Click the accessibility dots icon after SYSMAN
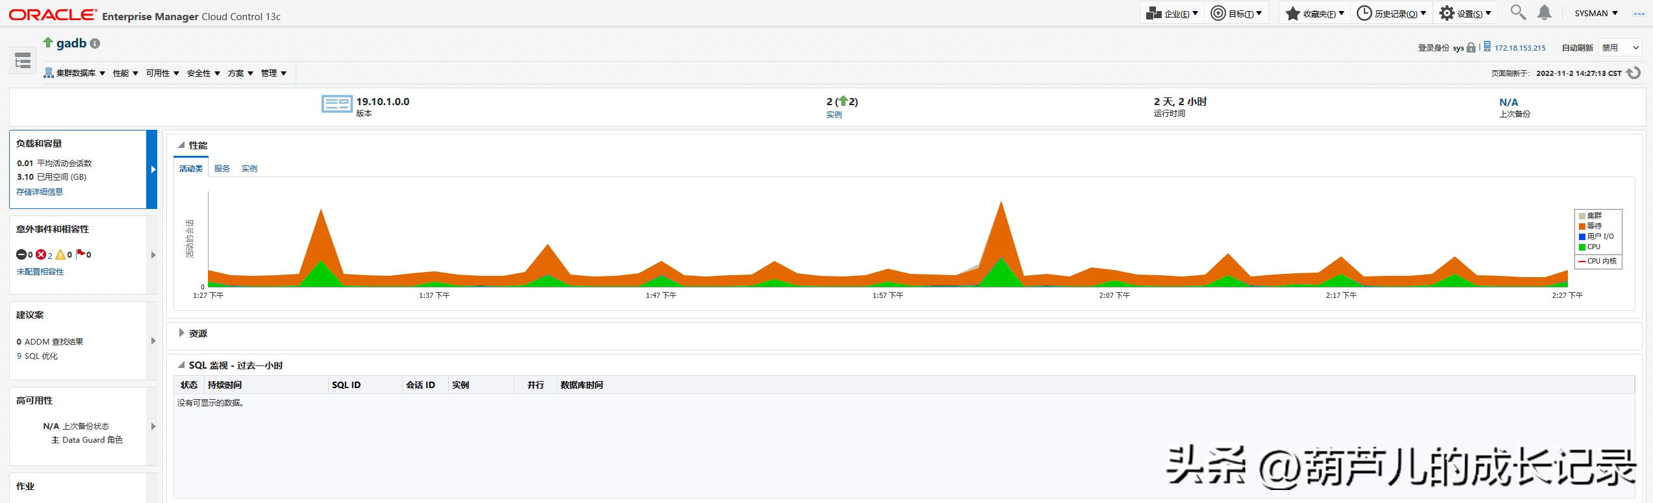The height and width of the screenshot is (503, 1653). pos(1639,14)
